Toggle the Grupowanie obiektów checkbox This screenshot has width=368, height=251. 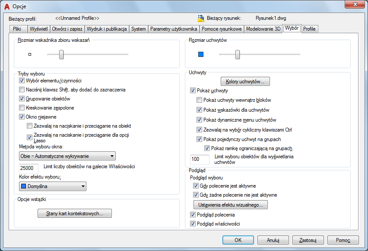point(22,99)
